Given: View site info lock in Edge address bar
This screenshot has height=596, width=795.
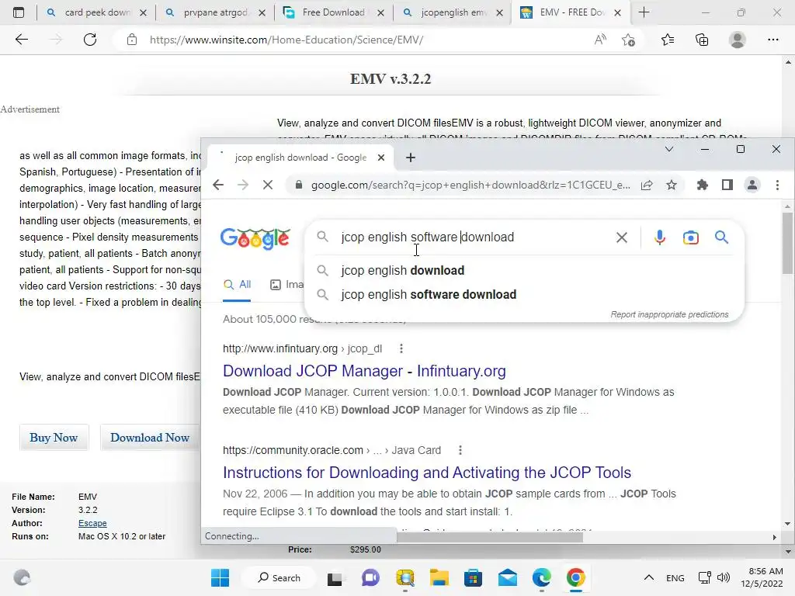Looking at the screenshot, I should [132, 40].
